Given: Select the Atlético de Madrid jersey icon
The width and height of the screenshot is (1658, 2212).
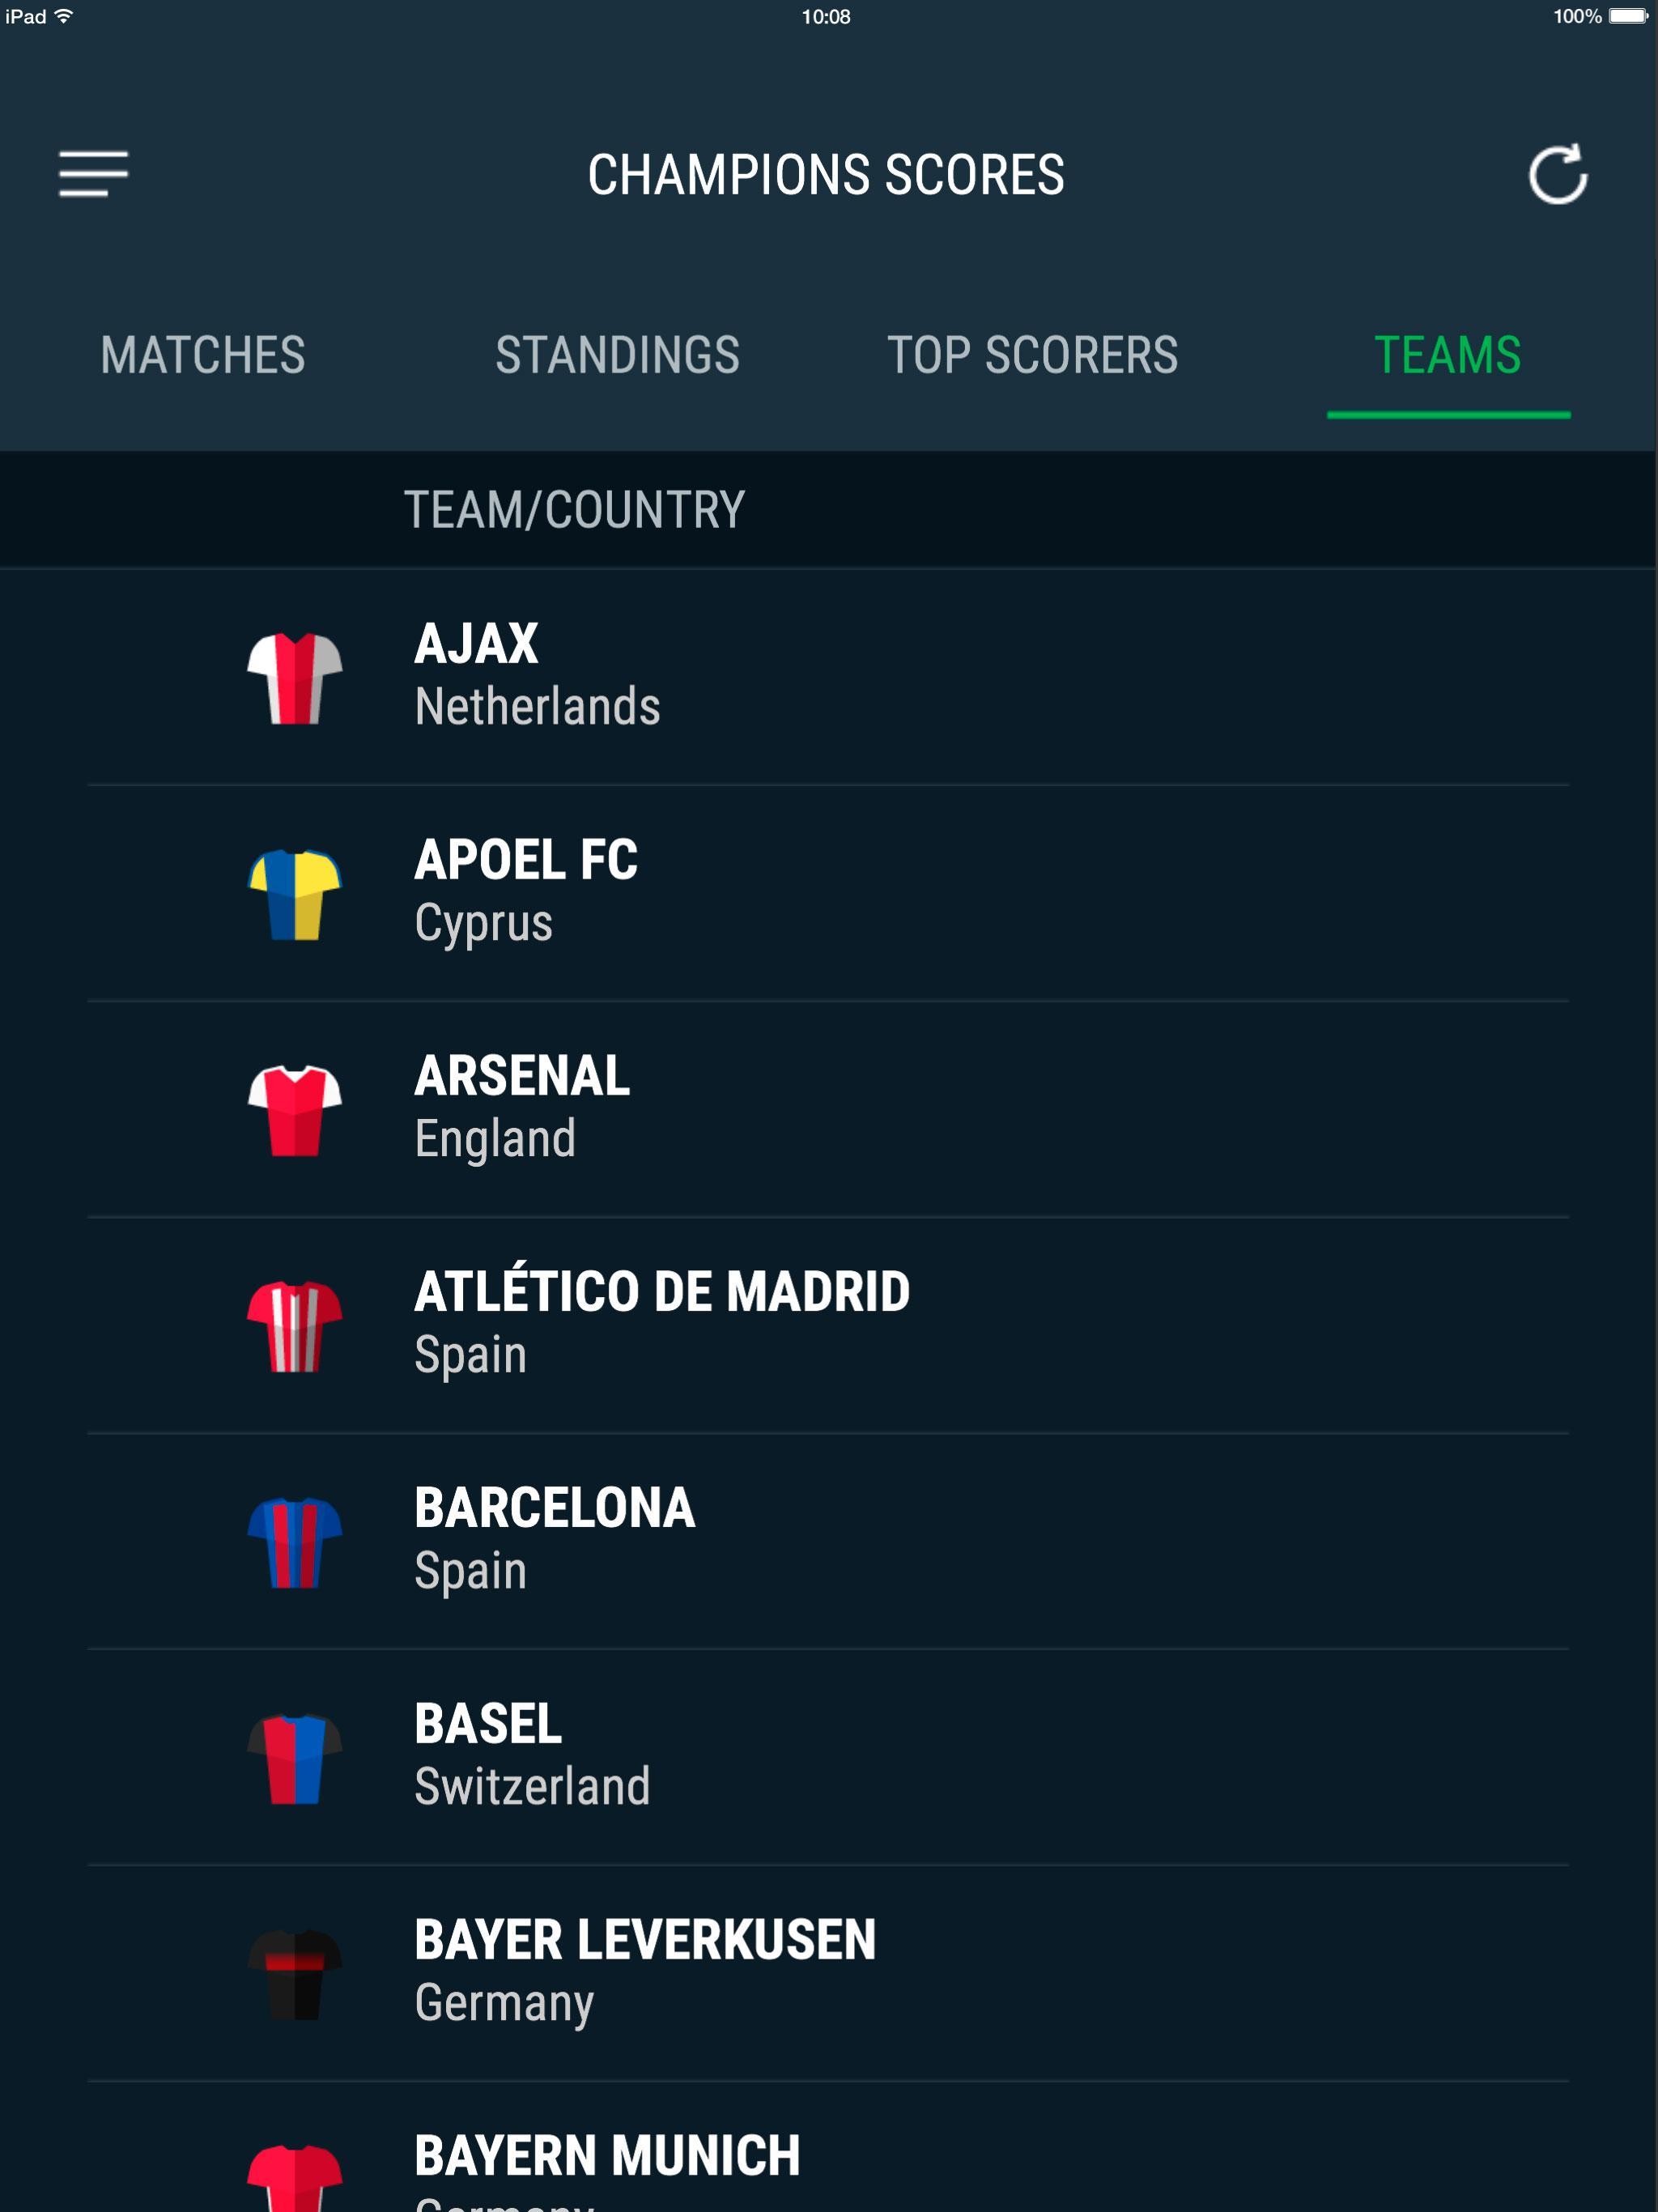Looking at the screenshot, I should tap(295, 1326).
